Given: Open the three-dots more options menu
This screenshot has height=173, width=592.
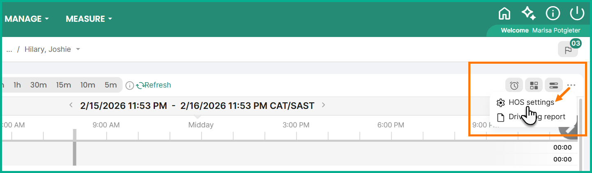Looking at the screenshot, I should [571, 85].
